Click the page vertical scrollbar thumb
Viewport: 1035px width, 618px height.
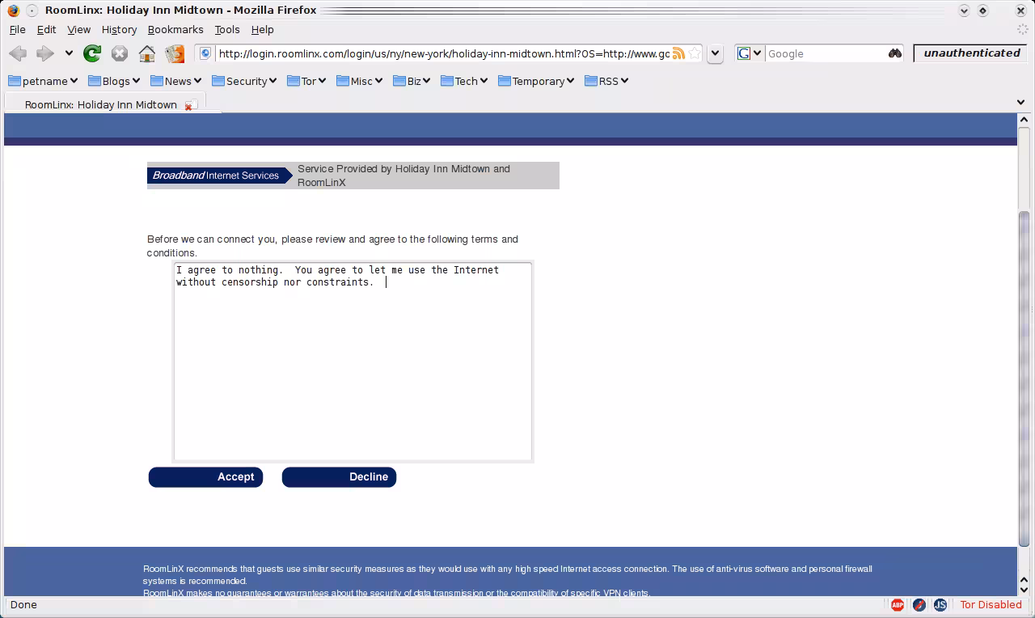click(x=1024, y=376)
